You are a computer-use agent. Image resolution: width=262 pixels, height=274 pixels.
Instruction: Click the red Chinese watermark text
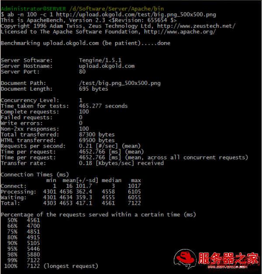click(228, 258)
